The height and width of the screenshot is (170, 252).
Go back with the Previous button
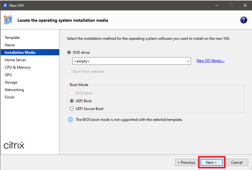point(186,163)
